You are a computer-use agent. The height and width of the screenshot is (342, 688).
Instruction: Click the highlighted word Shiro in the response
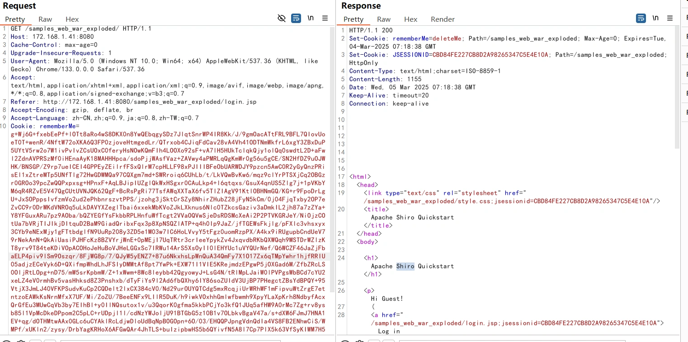coord(405,266)
